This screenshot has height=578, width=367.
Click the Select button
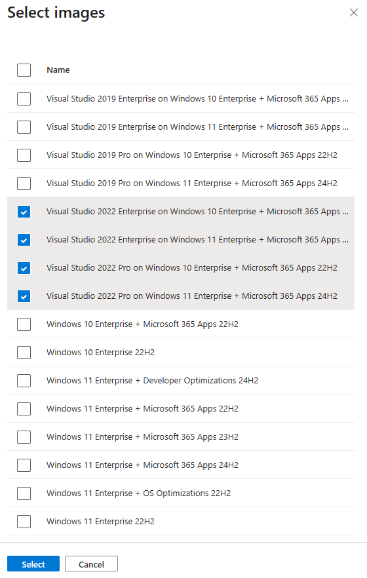[x=33, y=564]
